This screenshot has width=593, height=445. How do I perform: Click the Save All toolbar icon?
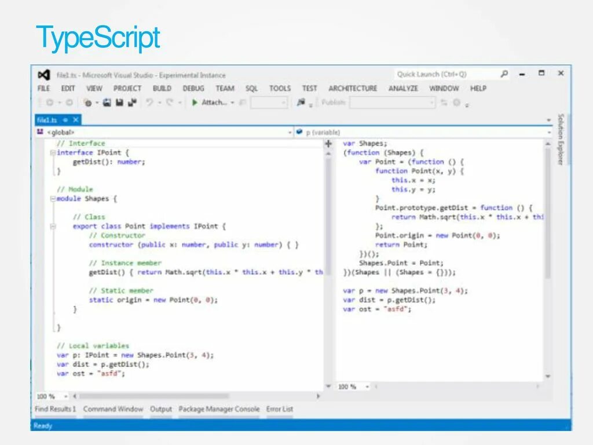132,103
